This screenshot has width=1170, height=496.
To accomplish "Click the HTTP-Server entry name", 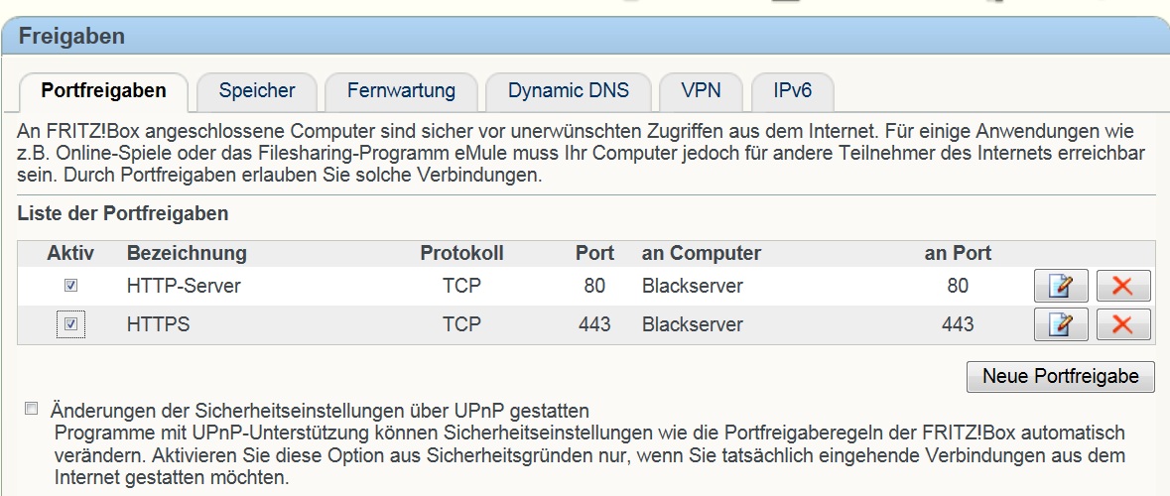I will [184, 287].
